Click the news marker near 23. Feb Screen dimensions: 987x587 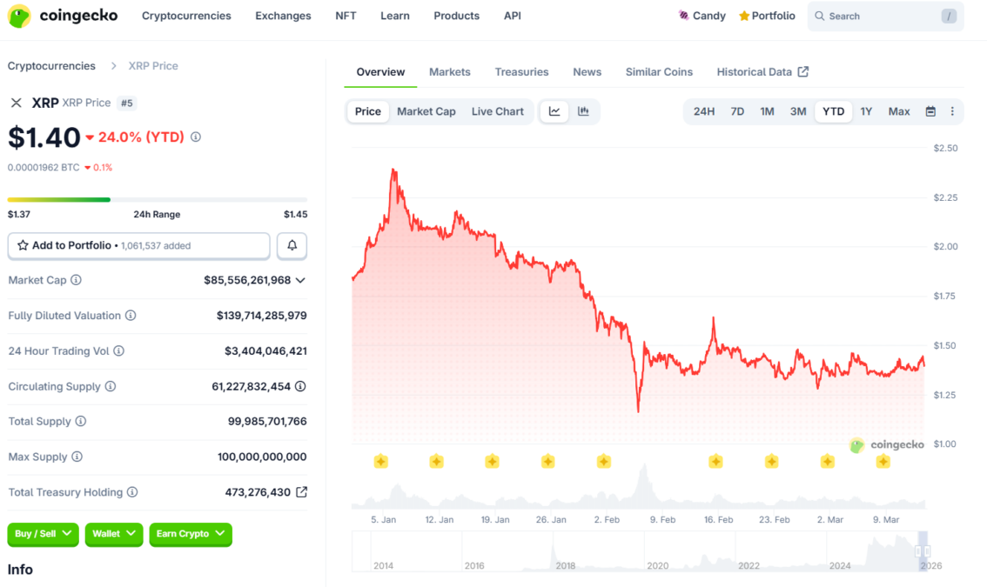point(772,461)
